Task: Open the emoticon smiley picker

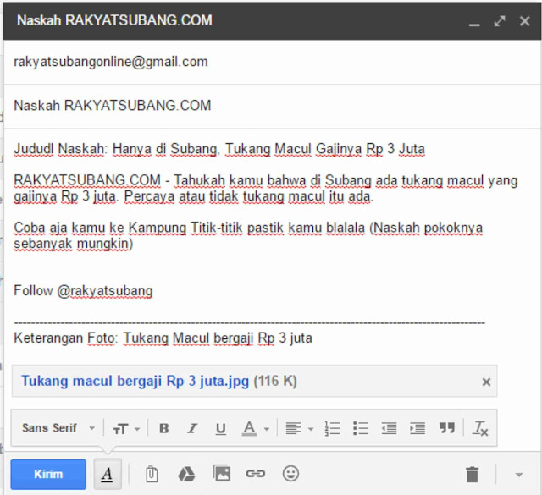Action: (290, 473)
